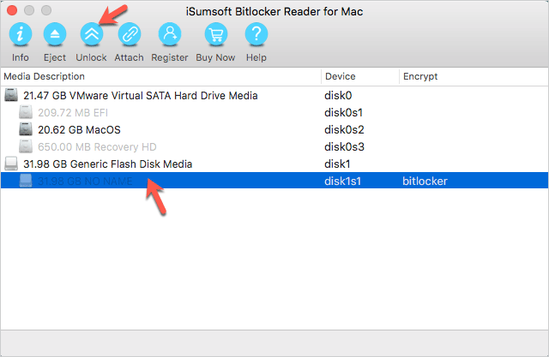
Task: Sort by the Device column header
Action: 341,76
